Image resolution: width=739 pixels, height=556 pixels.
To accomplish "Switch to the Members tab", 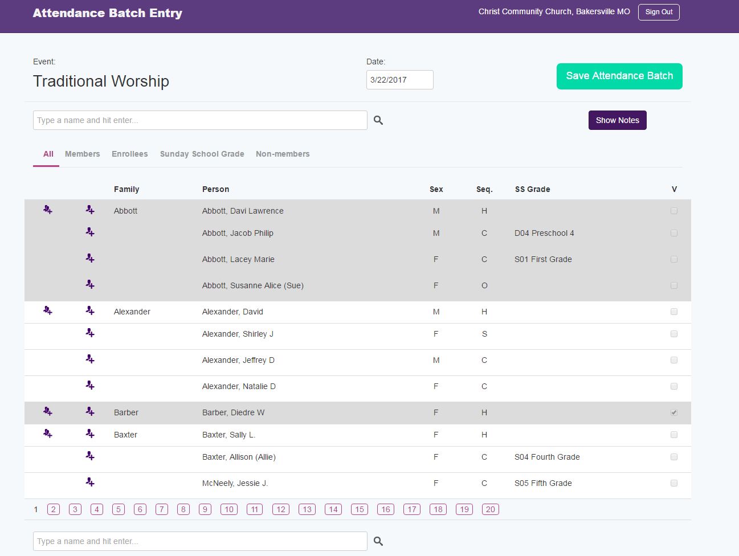I will pyautogui.click(x=82, y=154).
